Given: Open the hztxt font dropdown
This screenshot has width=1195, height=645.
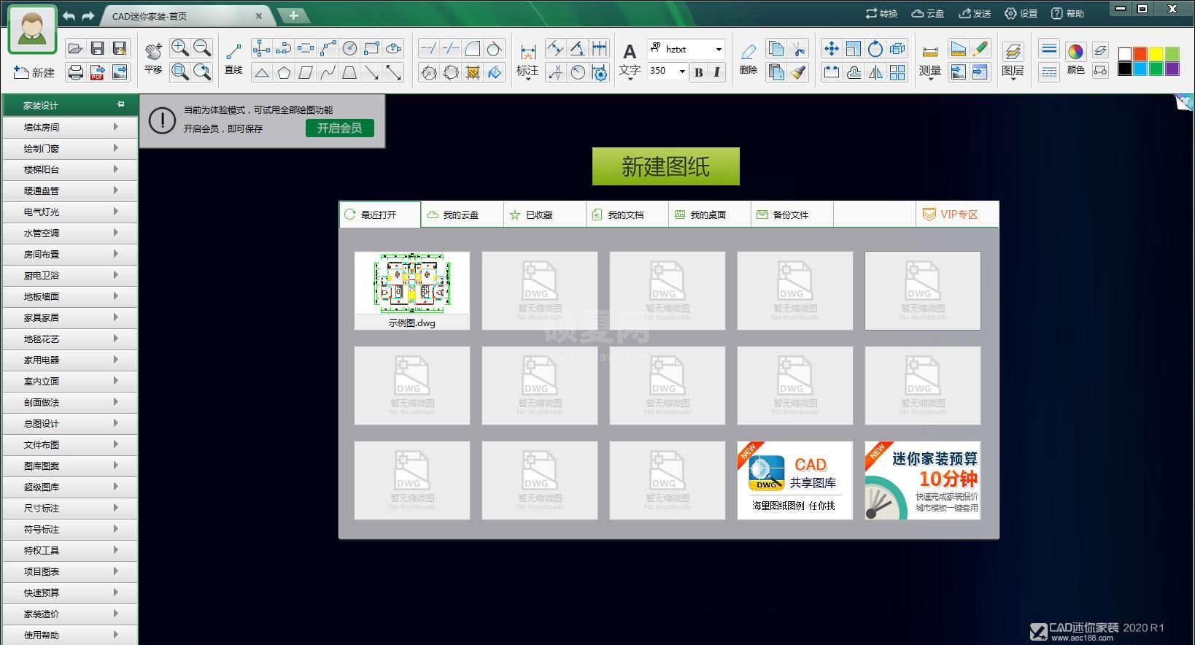Looking at the screenshot, I should point(719,49).
